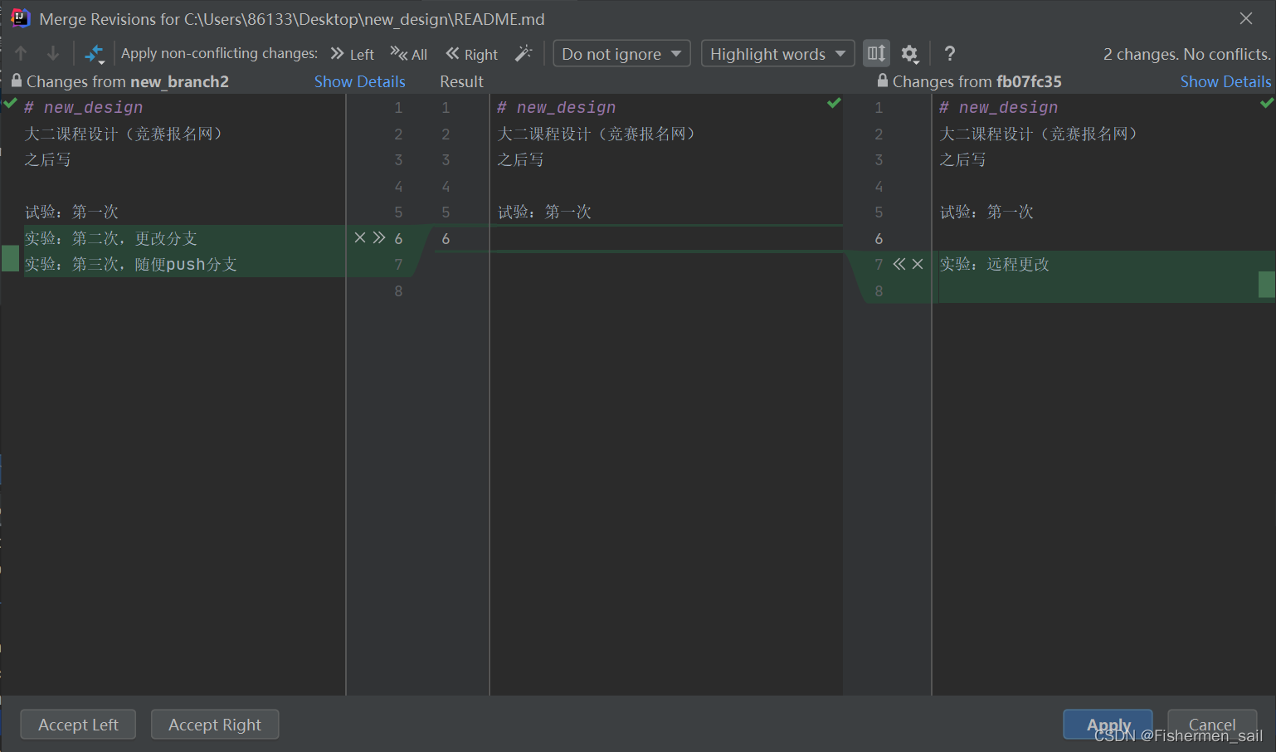Apply non-conflicting changes from Left
The image size is (1276, 752).
coord(353,54)
